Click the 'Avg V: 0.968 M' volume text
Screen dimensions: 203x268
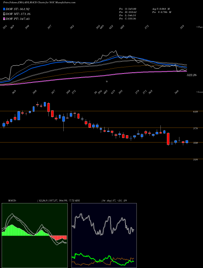(161, 9)
